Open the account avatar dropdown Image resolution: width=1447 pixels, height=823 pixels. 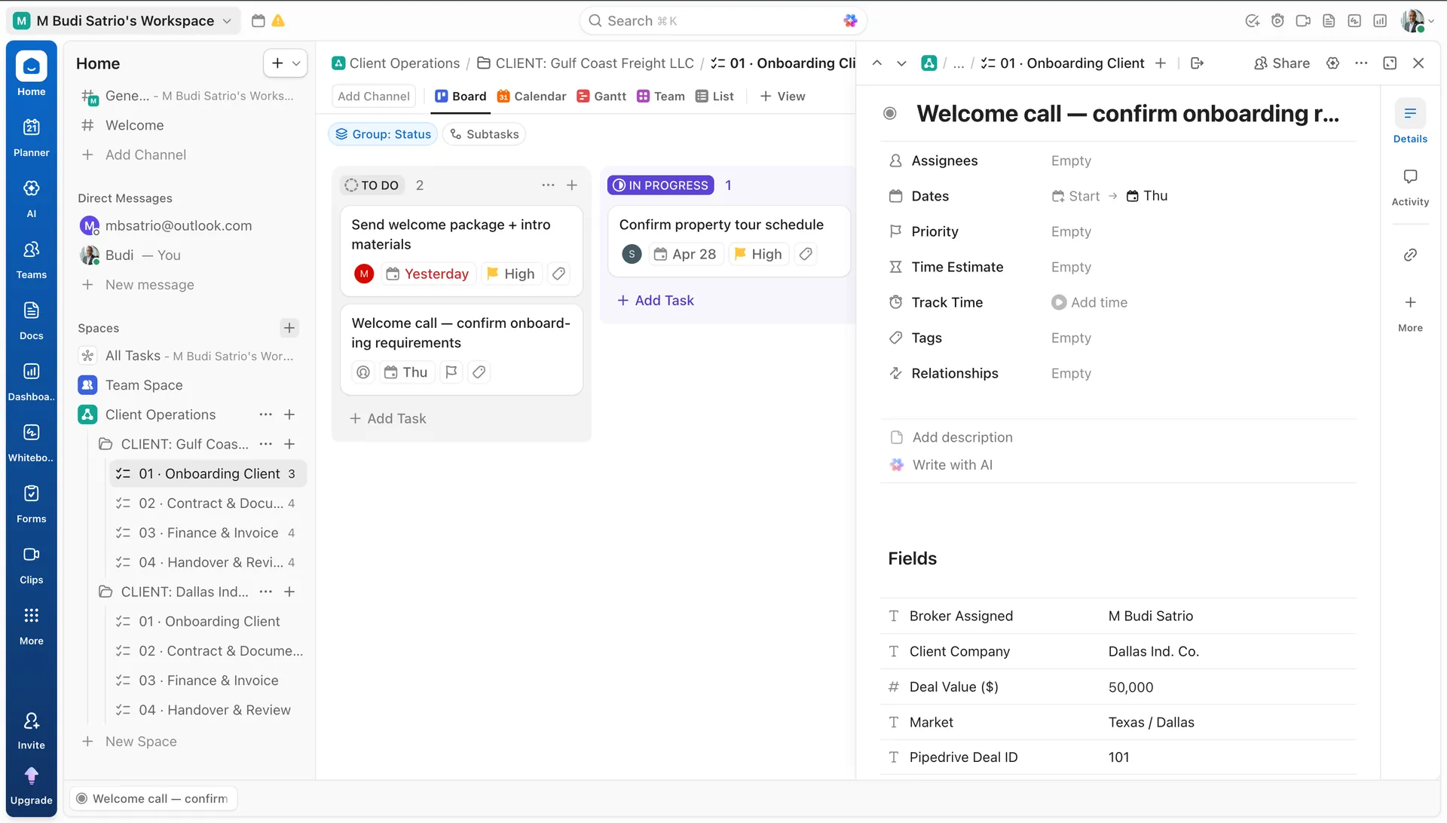pos(1415,20)
